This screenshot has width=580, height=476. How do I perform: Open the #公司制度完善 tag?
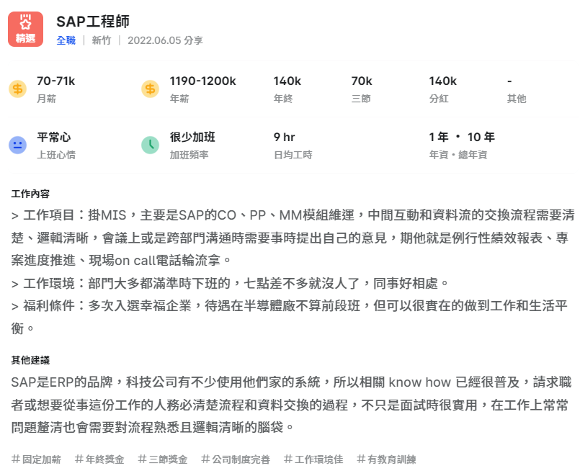pyautogui.click(x=236, y=459)
